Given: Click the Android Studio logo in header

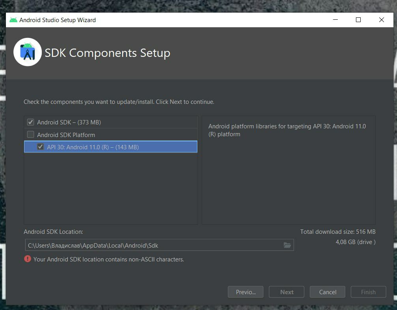Looking at the screenshot, I should click(28, 52).
